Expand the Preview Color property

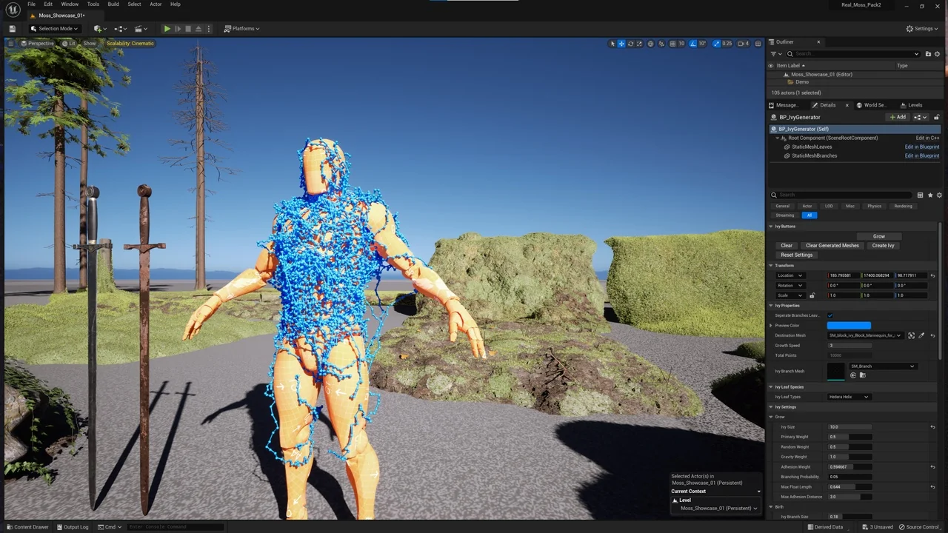771,326
